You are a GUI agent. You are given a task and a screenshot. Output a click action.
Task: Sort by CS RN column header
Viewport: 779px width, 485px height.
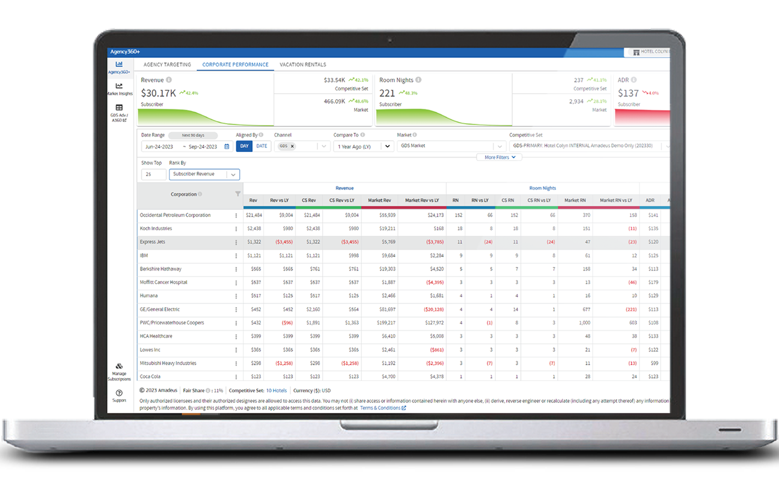pos(508,200)
